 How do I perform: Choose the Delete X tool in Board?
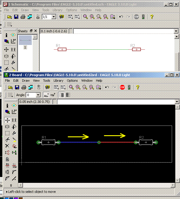(x=7, y=146)
